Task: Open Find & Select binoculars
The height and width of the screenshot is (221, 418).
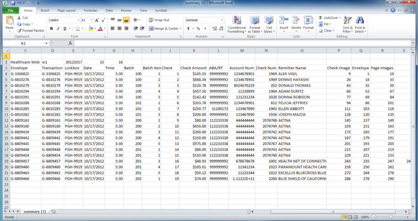Action: pos(360,25)
